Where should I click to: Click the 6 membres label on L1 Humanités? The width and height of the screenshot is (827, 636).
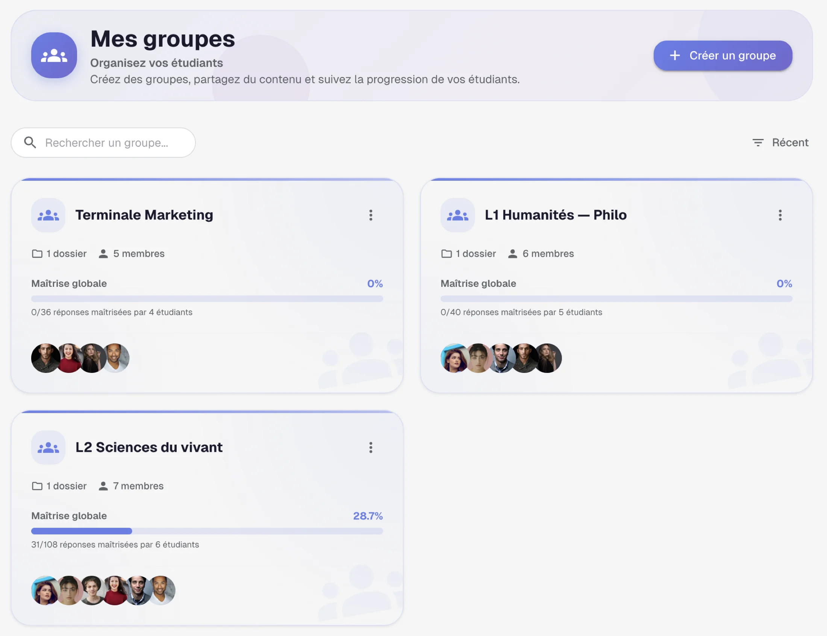tap(548, 254)
